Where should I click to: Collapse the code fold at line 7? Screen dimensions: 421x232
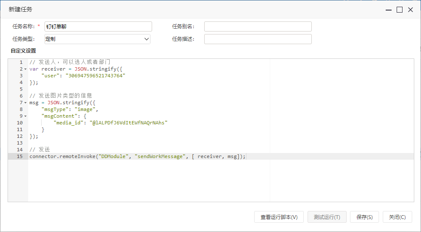tap(26, 103)
